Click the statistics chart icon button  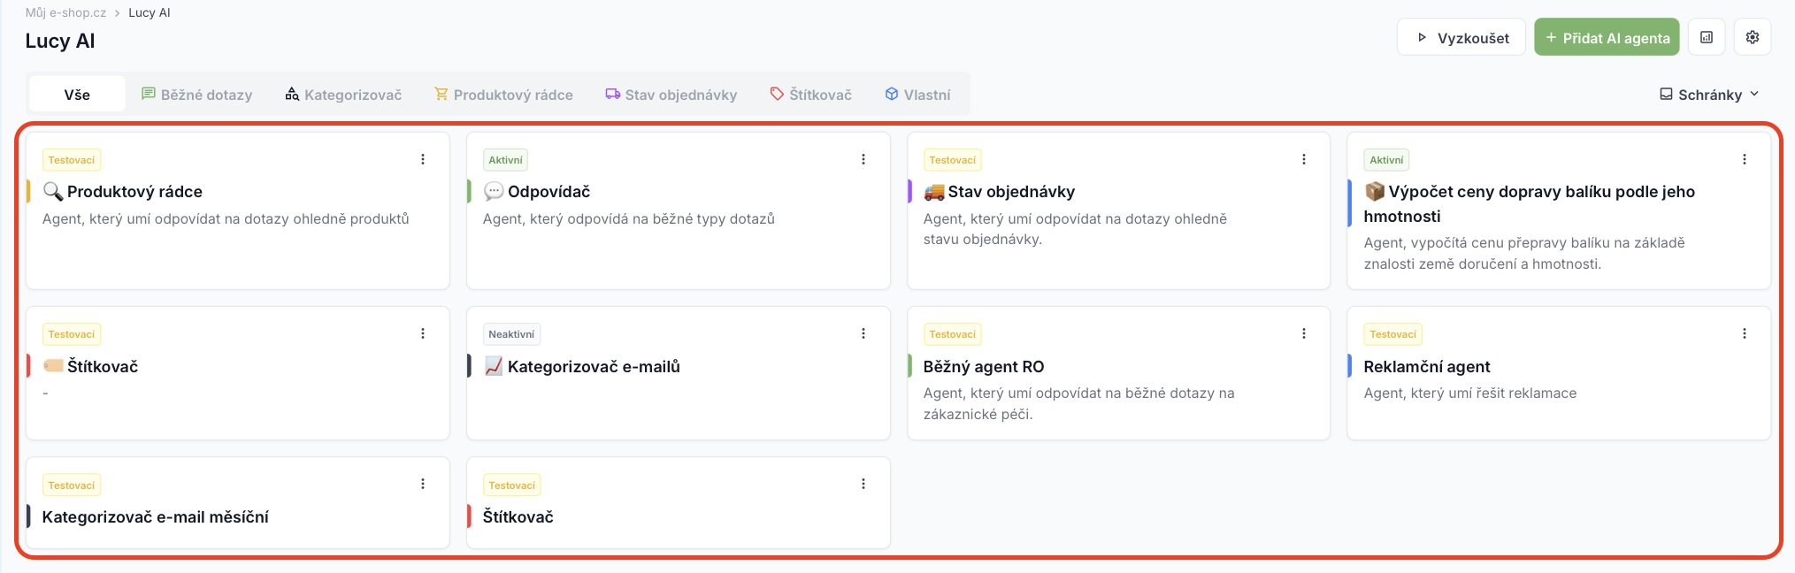[x=1707, y=37]
